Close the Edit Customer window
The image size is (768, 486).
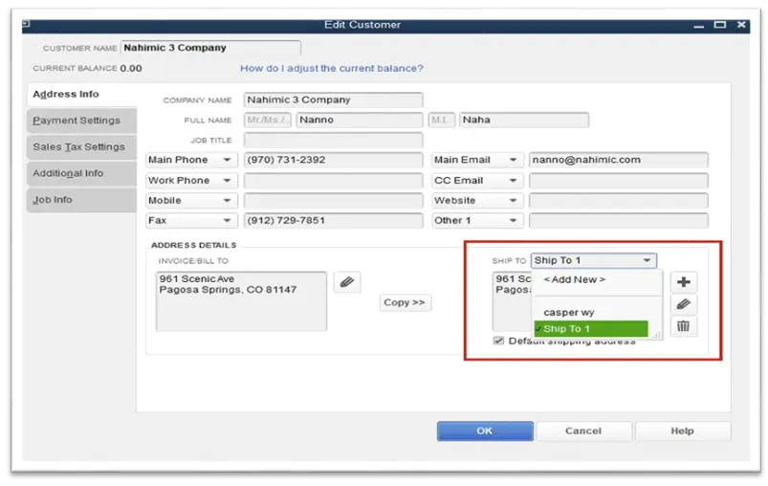[741, 25]
